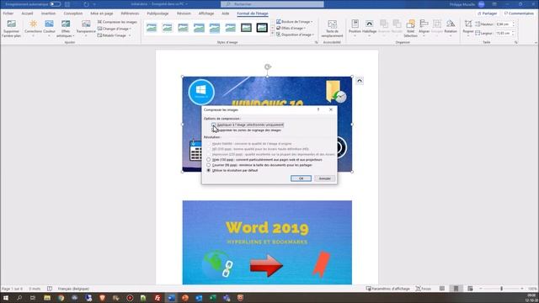Open the Position layout menu
This screenshot has height=303, width=539.
point(355,28)
